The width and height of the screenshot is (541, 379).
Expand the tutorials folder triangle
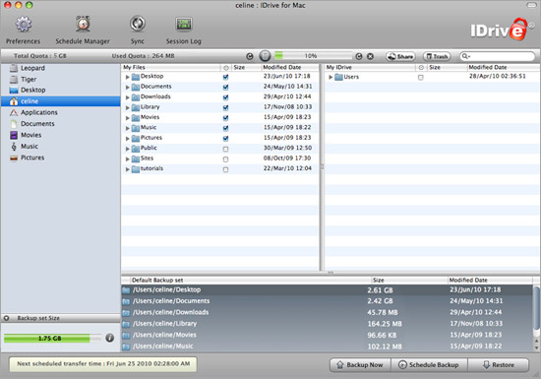[127, 169]
